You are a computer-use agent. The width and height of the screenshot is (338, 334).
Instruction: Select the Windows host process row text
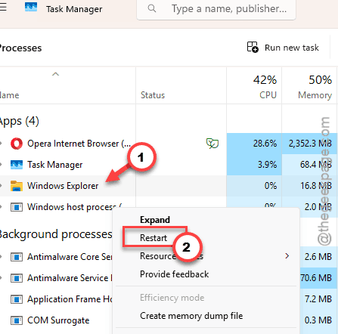pos(75,207)
